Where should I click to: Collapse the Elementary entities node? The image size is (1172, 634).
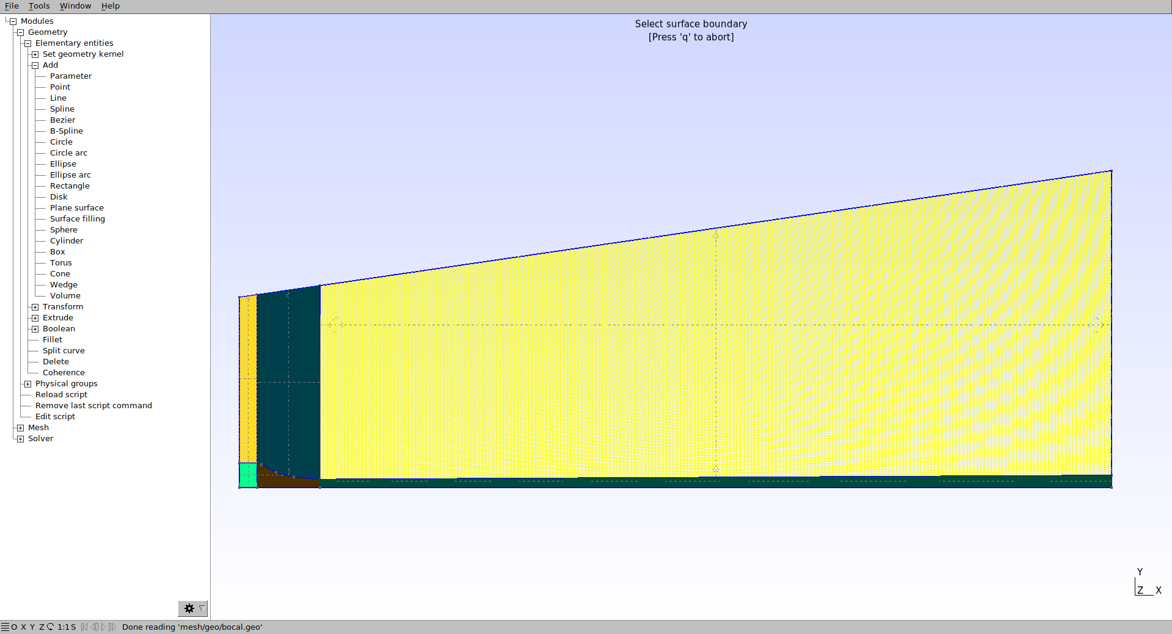[x=27, y=43]
